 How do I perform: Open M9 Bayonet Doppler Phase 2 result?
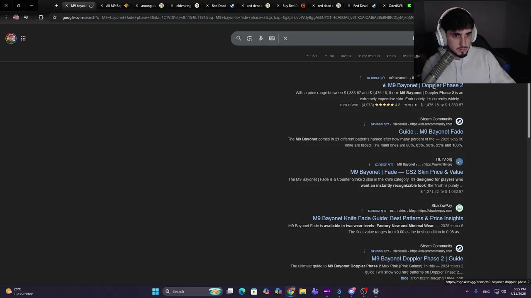(422, 85)
